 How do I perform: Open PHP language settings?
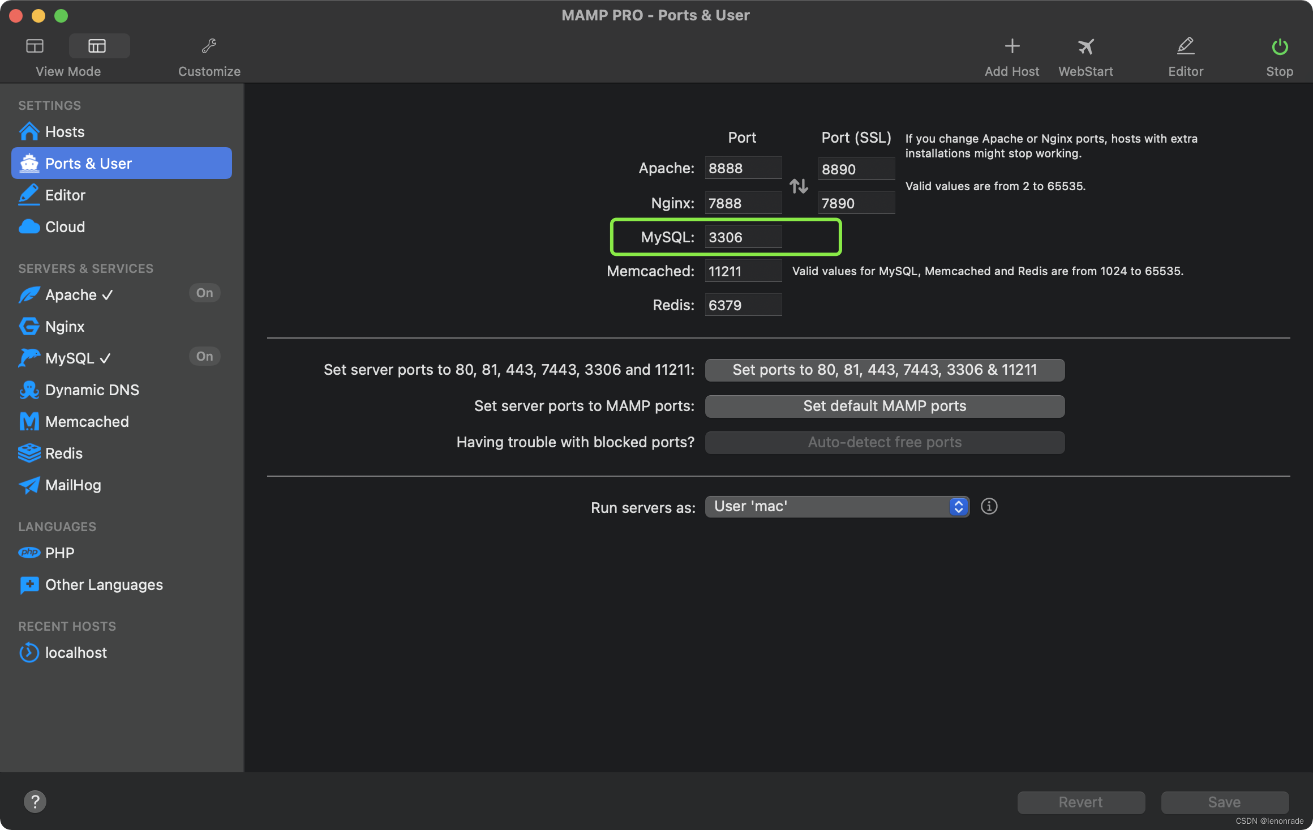pyautogui.click(x=122, y=553)
